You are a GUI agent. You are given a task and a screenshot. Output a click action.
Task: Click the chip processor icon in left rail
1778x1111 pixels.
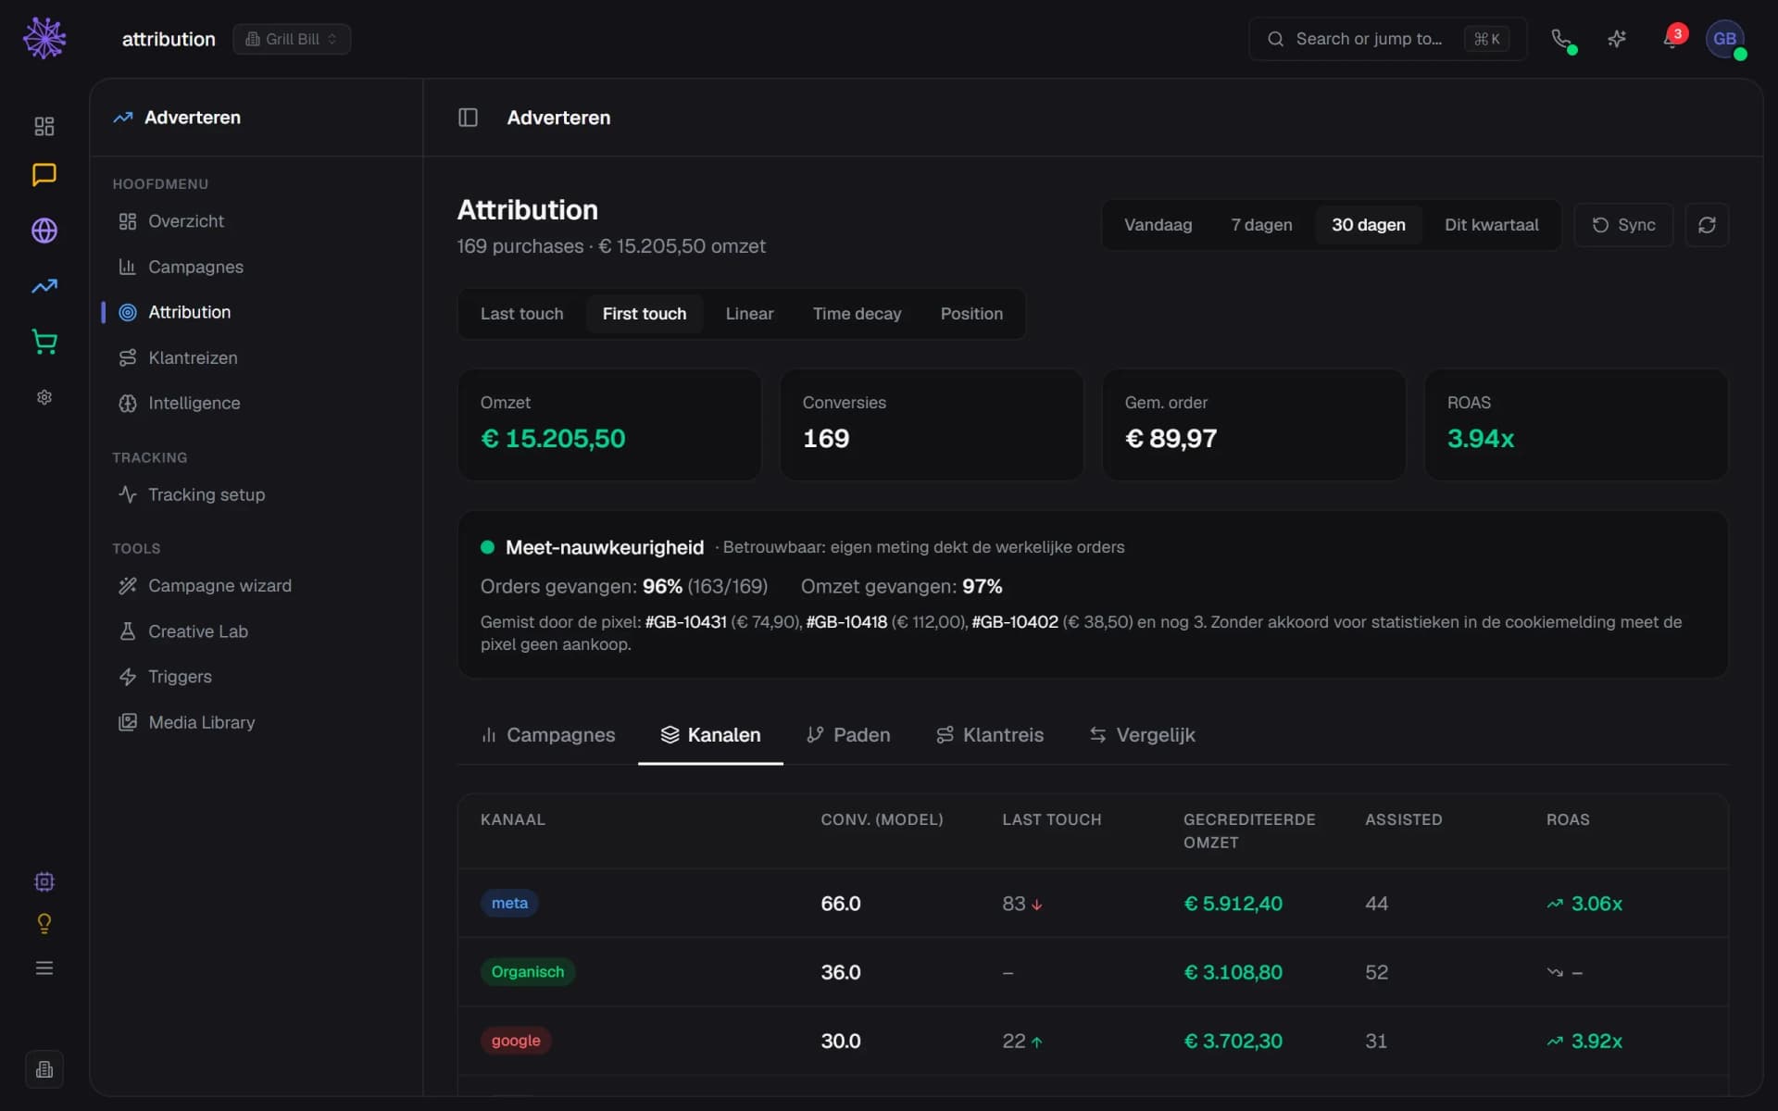[x=44, y=881]
